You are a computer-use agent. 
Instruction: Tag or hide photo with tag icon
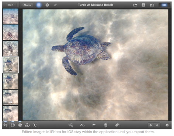(117, 125)
